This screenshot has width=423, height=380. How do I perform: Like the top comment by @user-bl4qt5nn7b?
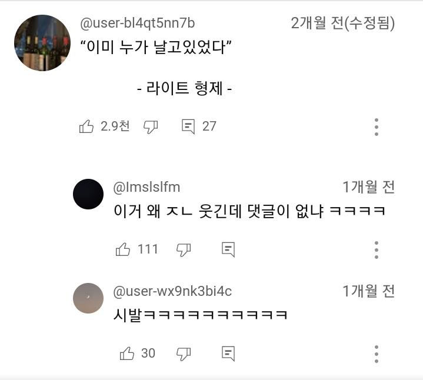[x=86, y=126]
